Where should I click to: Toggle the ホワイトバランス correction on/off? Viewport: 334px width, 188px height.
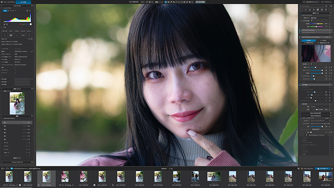(x=301, y=15)
